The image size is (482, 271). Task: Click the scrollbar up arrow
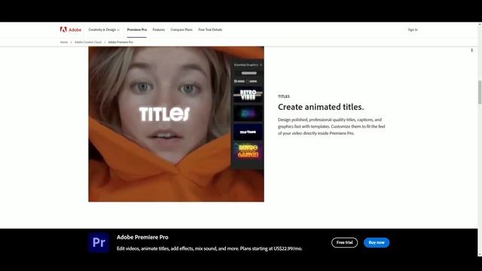pyautogui.click(x=480, y=24)
